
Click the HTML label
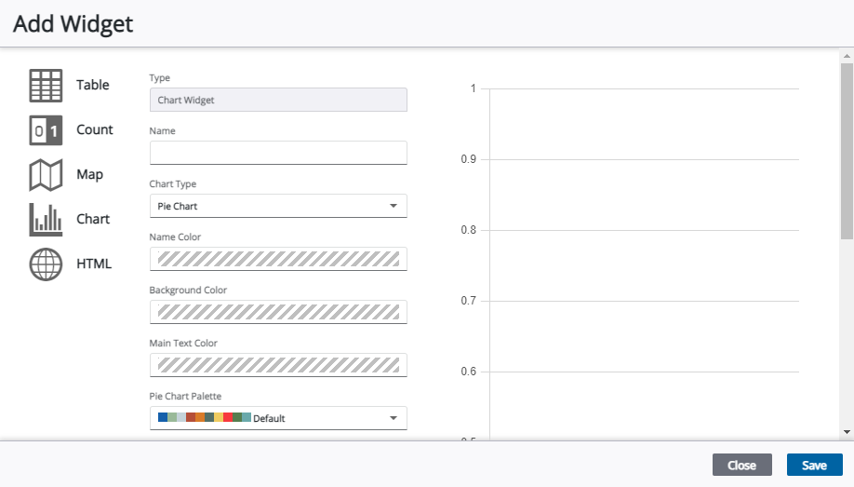(x=94, y=264)
